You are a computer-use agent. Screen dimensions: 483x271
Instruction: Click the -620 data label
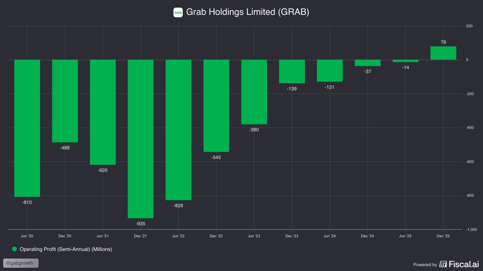[103, 170]
